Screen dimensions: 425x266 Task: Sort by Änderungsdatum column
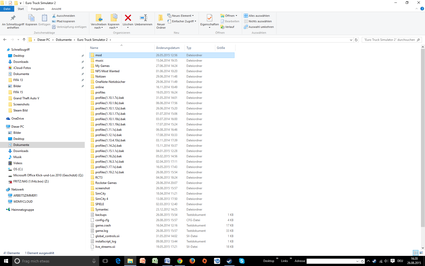169,48
